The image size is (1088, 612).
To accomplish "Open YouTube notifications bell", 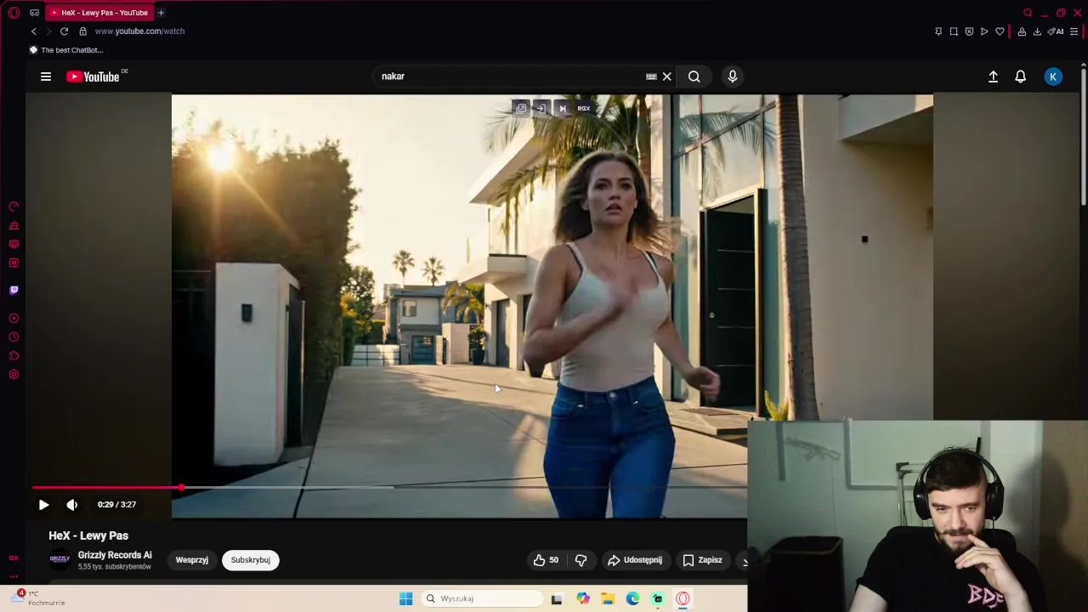I will (1021, 76).
